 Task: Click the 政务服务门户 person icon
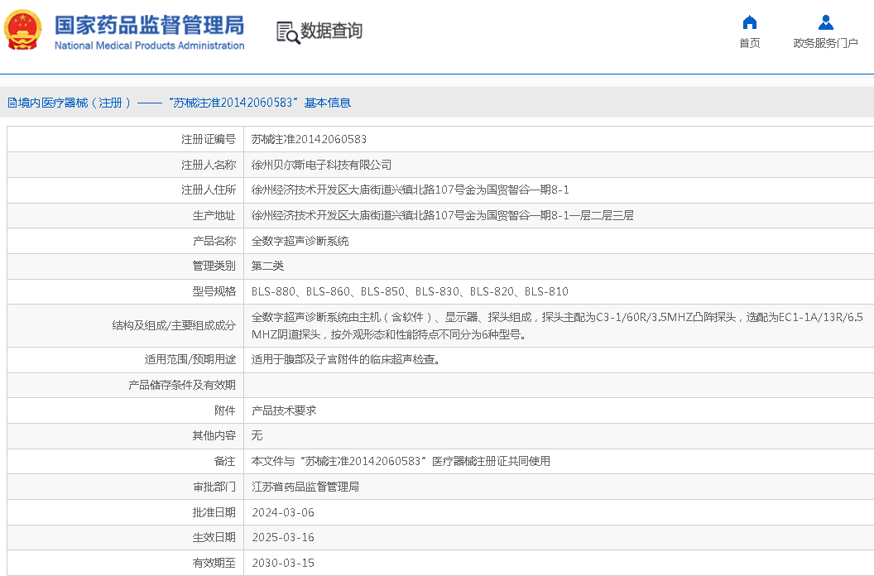pyautogui.click(x=825, y=22)
